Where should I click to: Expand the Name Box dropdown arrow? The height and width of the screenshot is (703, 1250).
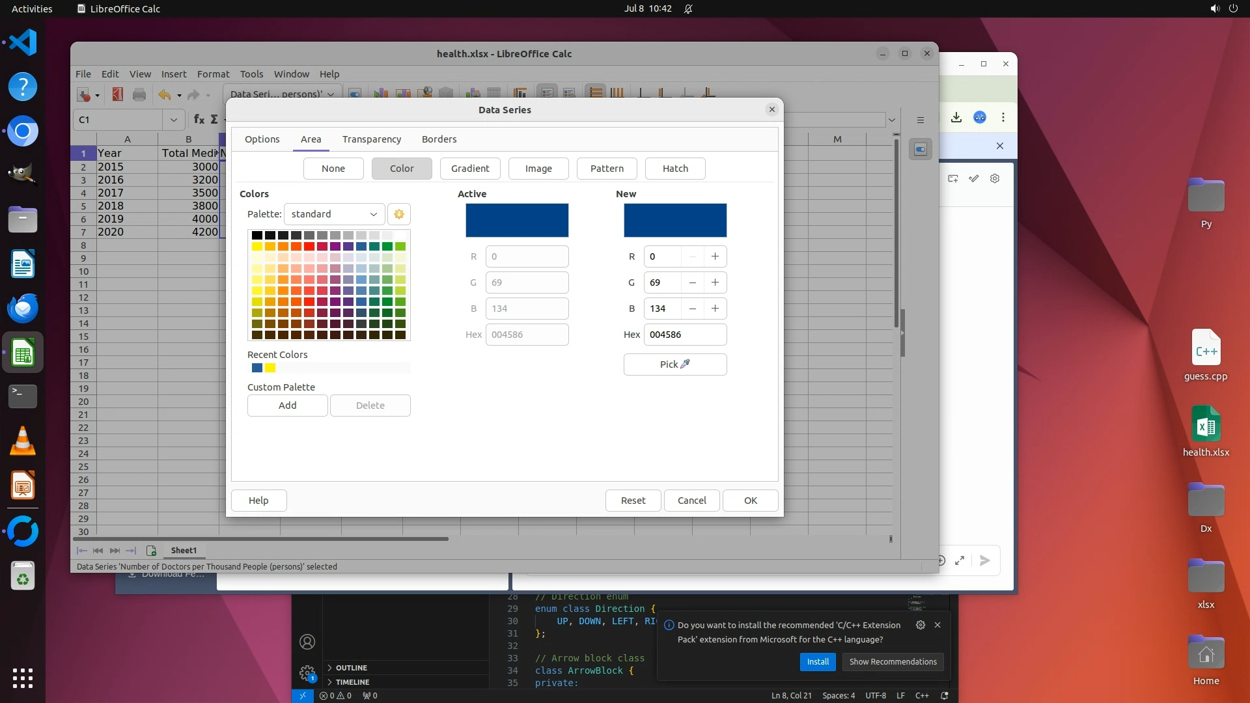pos(173,119)
